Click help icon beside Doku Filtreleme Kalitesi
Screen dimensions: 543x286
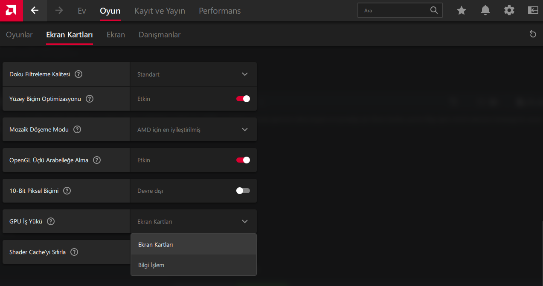[x=78, y=74]
